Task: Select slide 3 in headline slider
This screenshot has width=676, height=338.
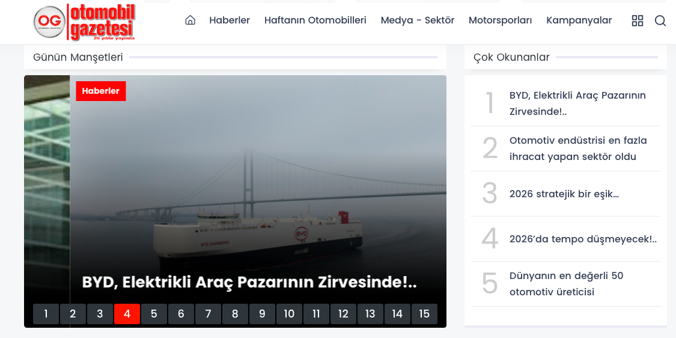Action: click(100, 314)
